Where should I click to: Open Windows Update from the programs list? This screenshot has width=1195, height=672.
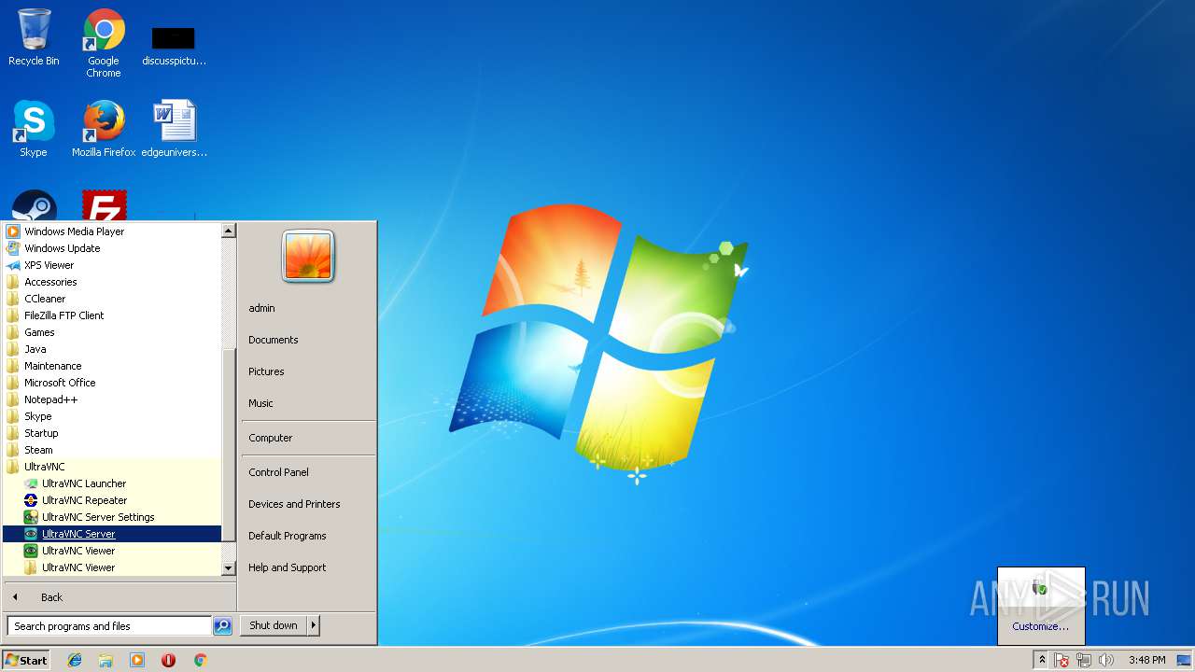click(x=112, y=248)
